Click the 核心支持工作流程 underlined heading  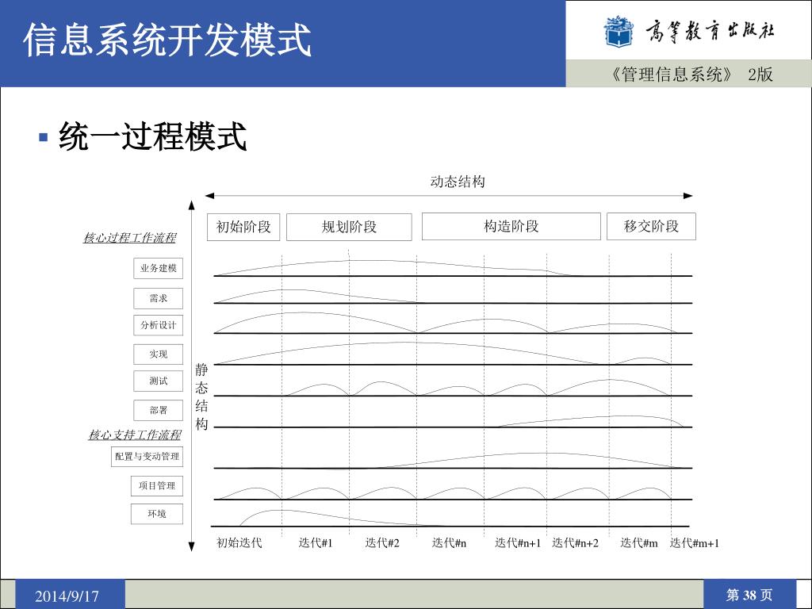pyautogui.click(x=134, y=435)
